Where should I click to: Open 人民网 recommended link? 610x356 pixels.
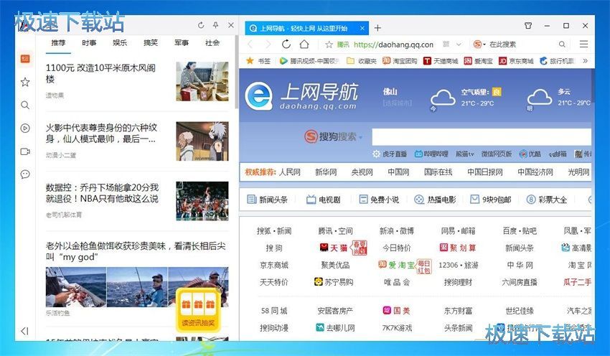[x=290, y=172]
